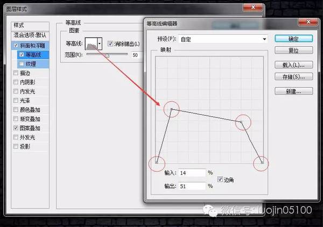Click the 等高线 contour thumbnail

[92, 43]
